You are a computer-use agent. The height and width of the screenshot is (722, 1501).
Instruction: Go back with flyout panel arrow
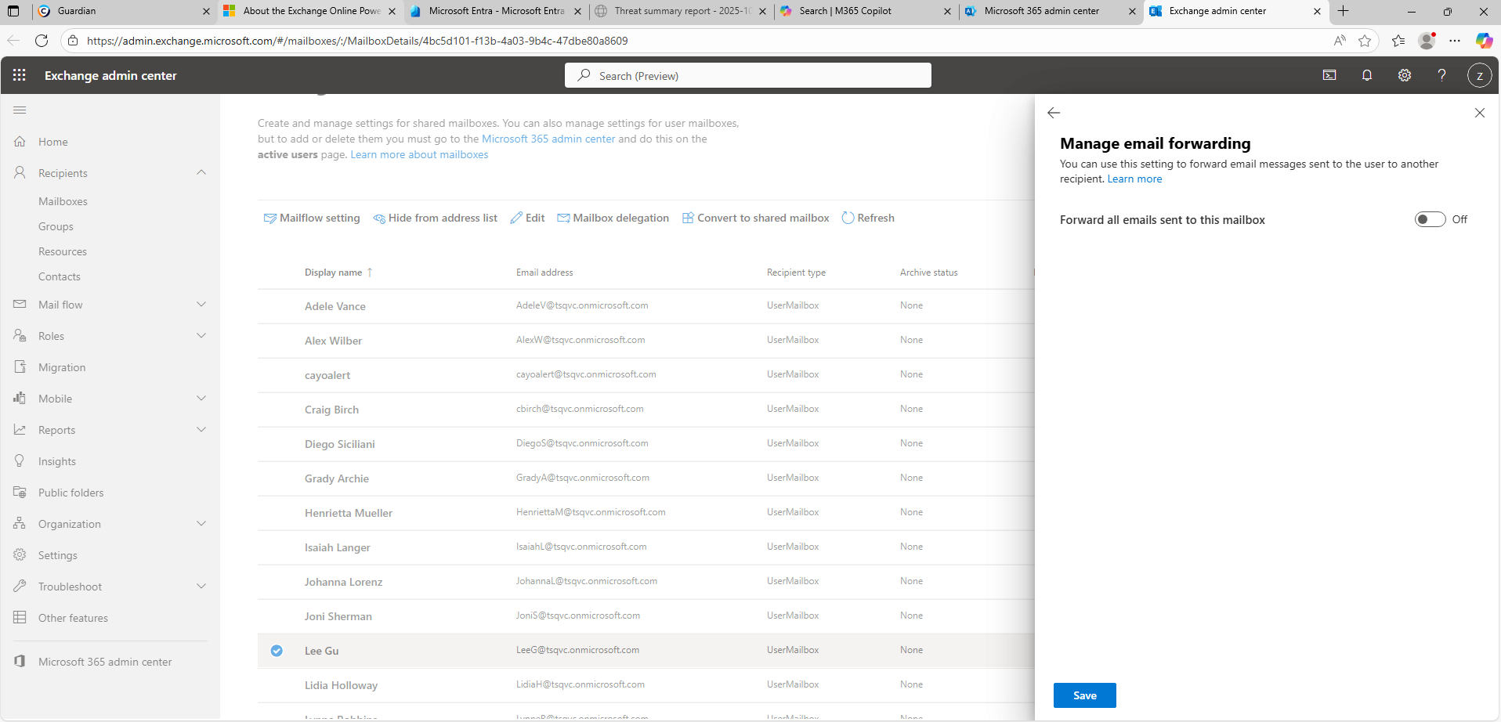pyautogui.click(x=1054, y=113)
